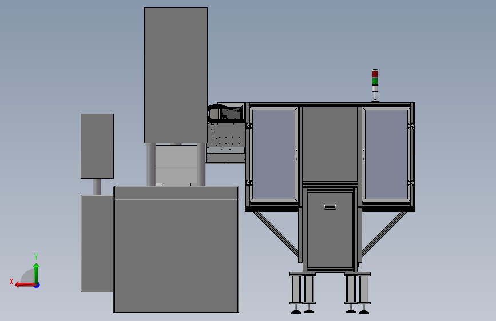Select the right glass door panel
Image resolution: width=496 pixels, height=321 pixels.
386,154
